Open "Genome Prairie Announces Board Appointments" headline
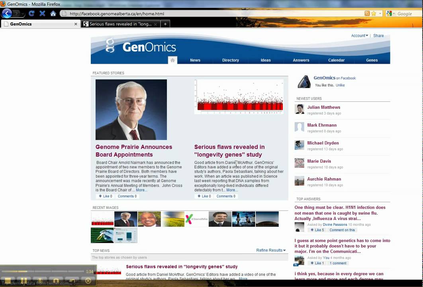 134,151
